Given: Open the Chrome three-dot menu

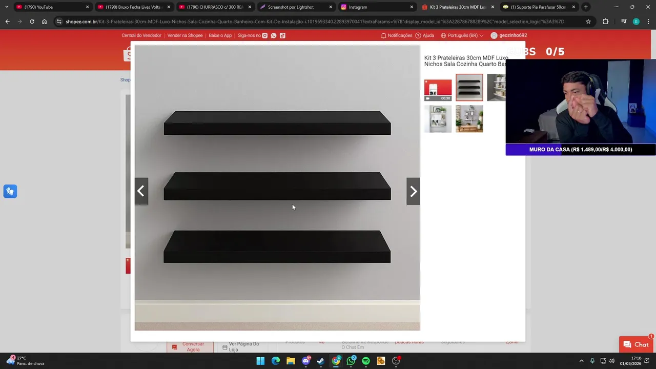Looking at the screenshot, I should pos(648,22).
